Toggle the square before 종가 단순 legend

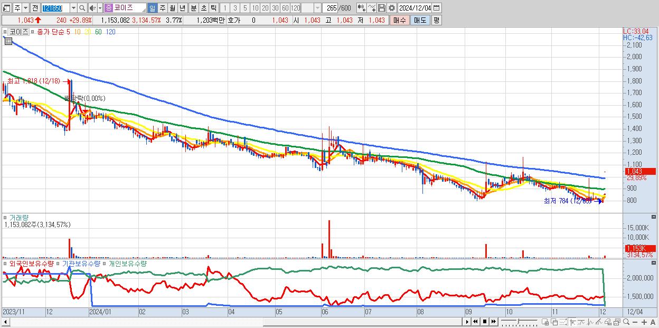coord(33,32)
